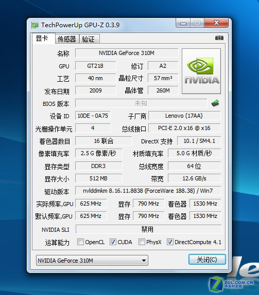Click the GPU-Z title bar app icon
The image size is (259, 295).
pos(35,25)
